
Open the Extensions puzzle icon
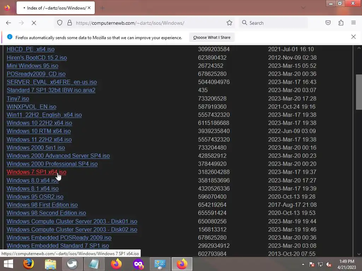pyautogui.click(x=341, y=23)
